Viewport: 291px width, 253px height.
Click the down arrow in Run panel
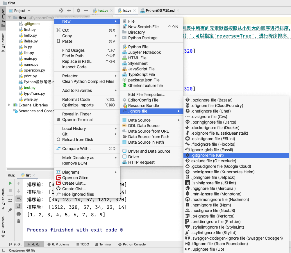(19, 191)
